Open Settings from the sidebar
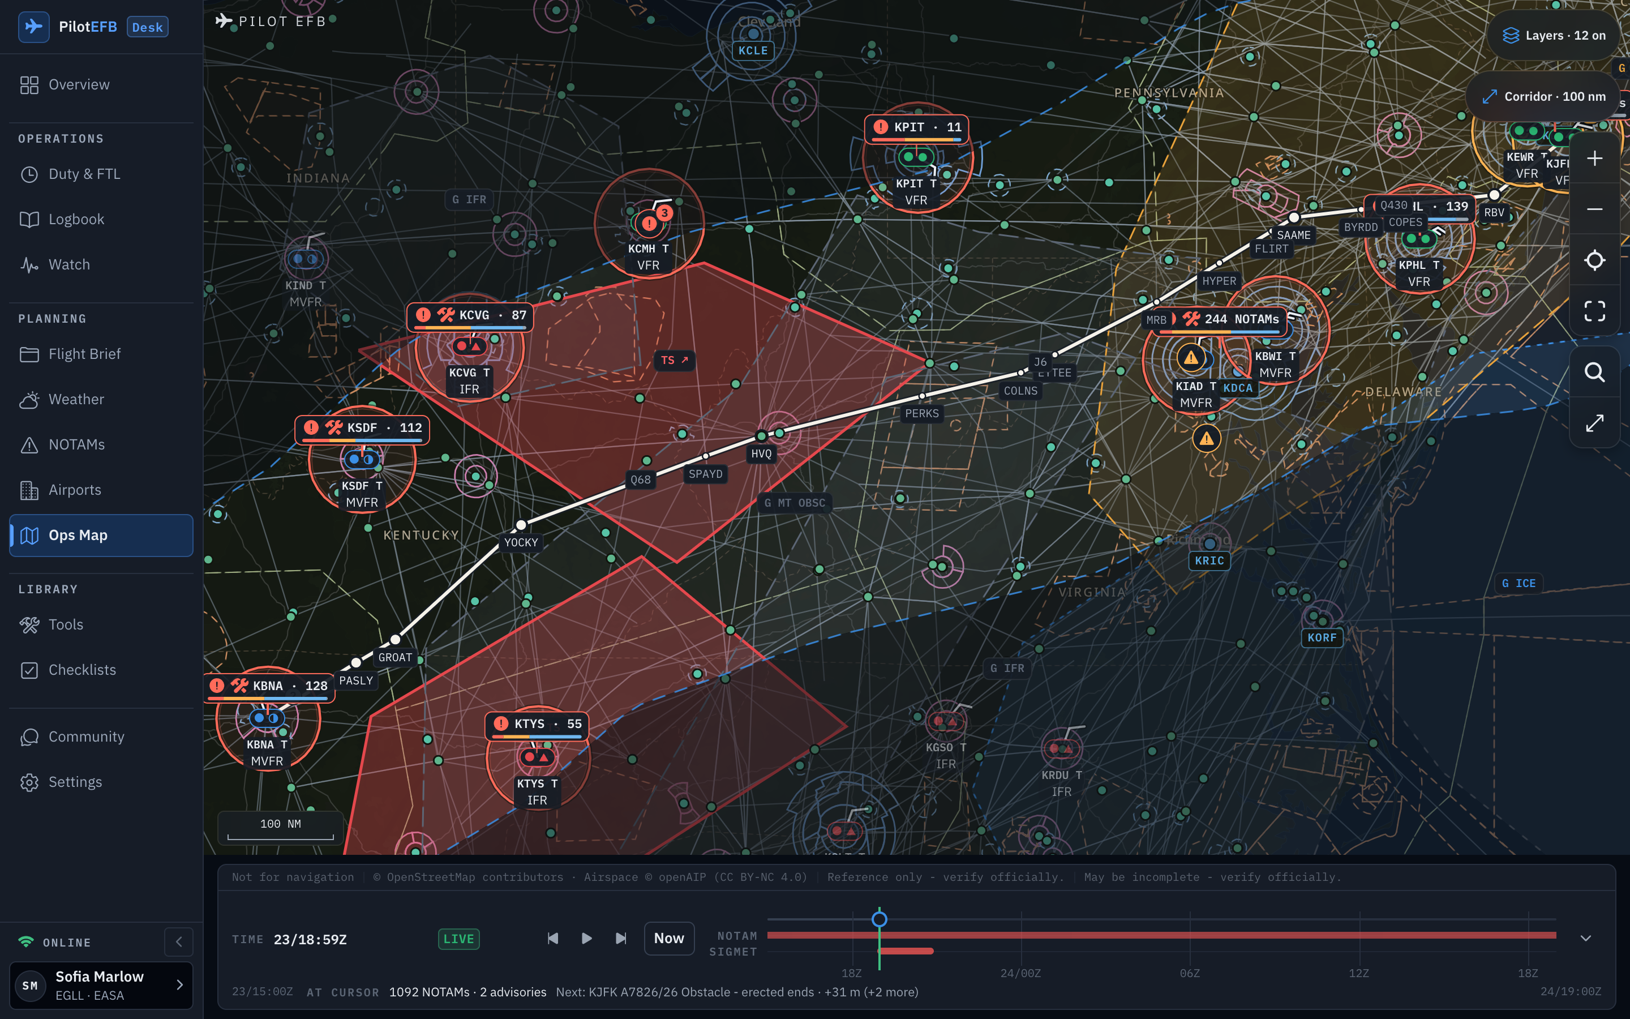This screenshot has width=1630, height=1019. pos(101,782)
